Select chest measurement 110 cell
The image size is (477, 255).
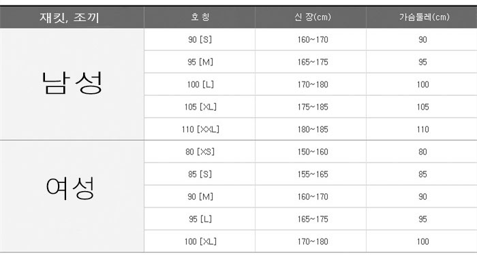click(422, 129)
